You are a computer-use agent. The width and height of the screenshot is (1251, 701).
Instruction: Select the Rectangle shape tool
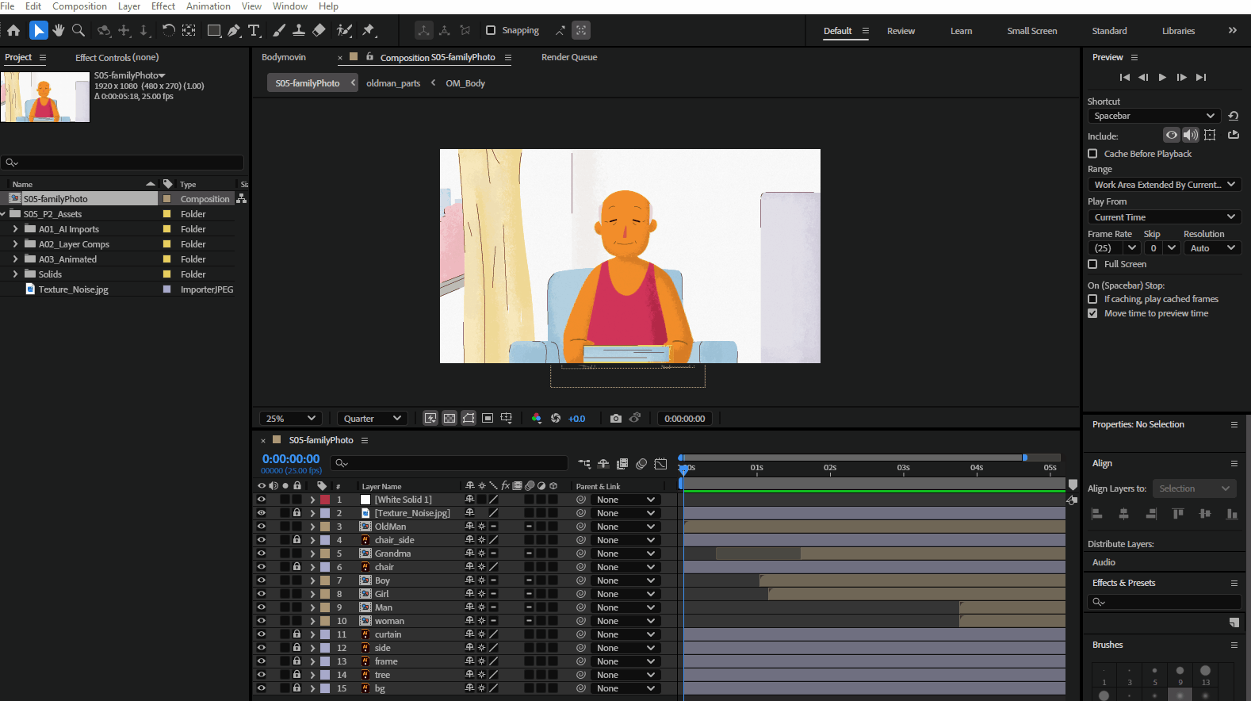[x=214, y=30]
